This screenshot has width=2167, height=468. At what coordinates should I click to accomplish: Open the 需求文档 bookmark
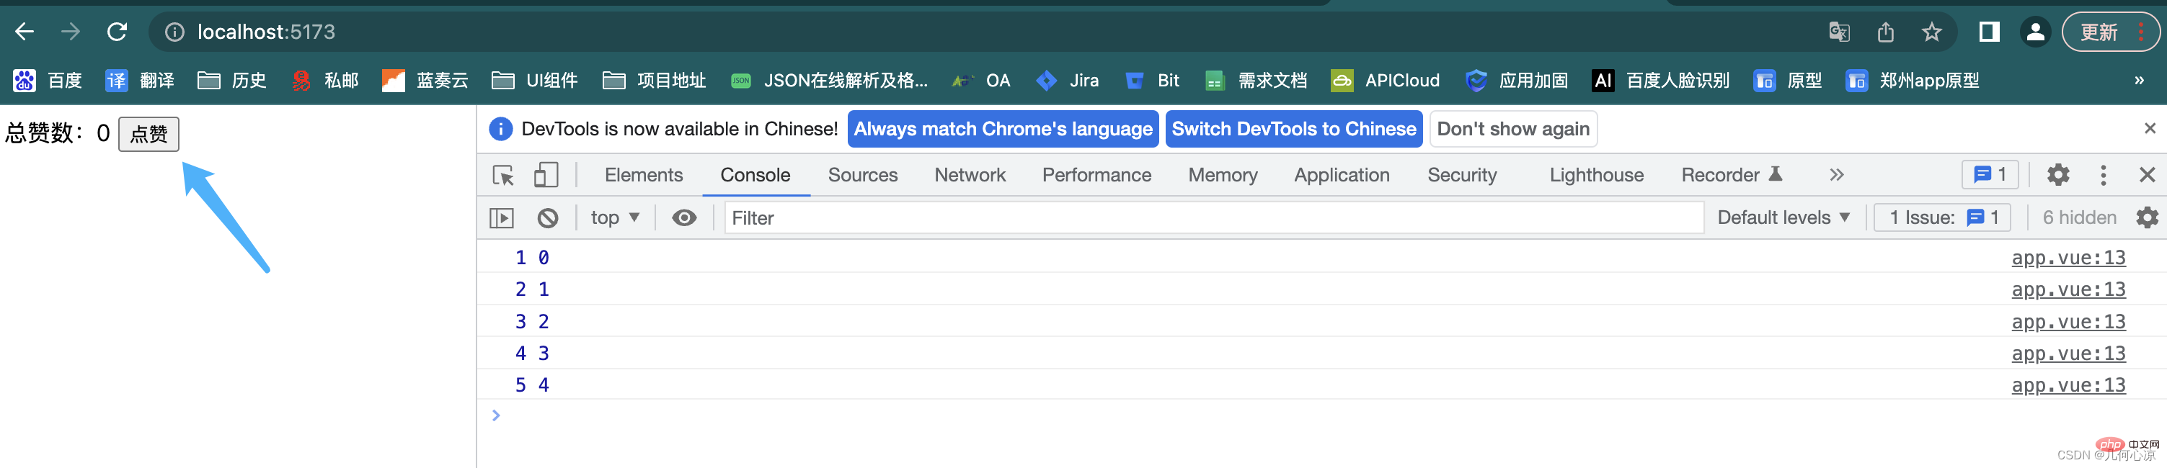click(1255, 81)
